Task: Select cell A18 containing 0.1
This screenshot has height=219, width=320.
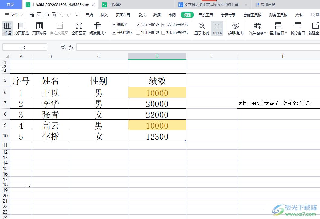Action: pos(21,185)
